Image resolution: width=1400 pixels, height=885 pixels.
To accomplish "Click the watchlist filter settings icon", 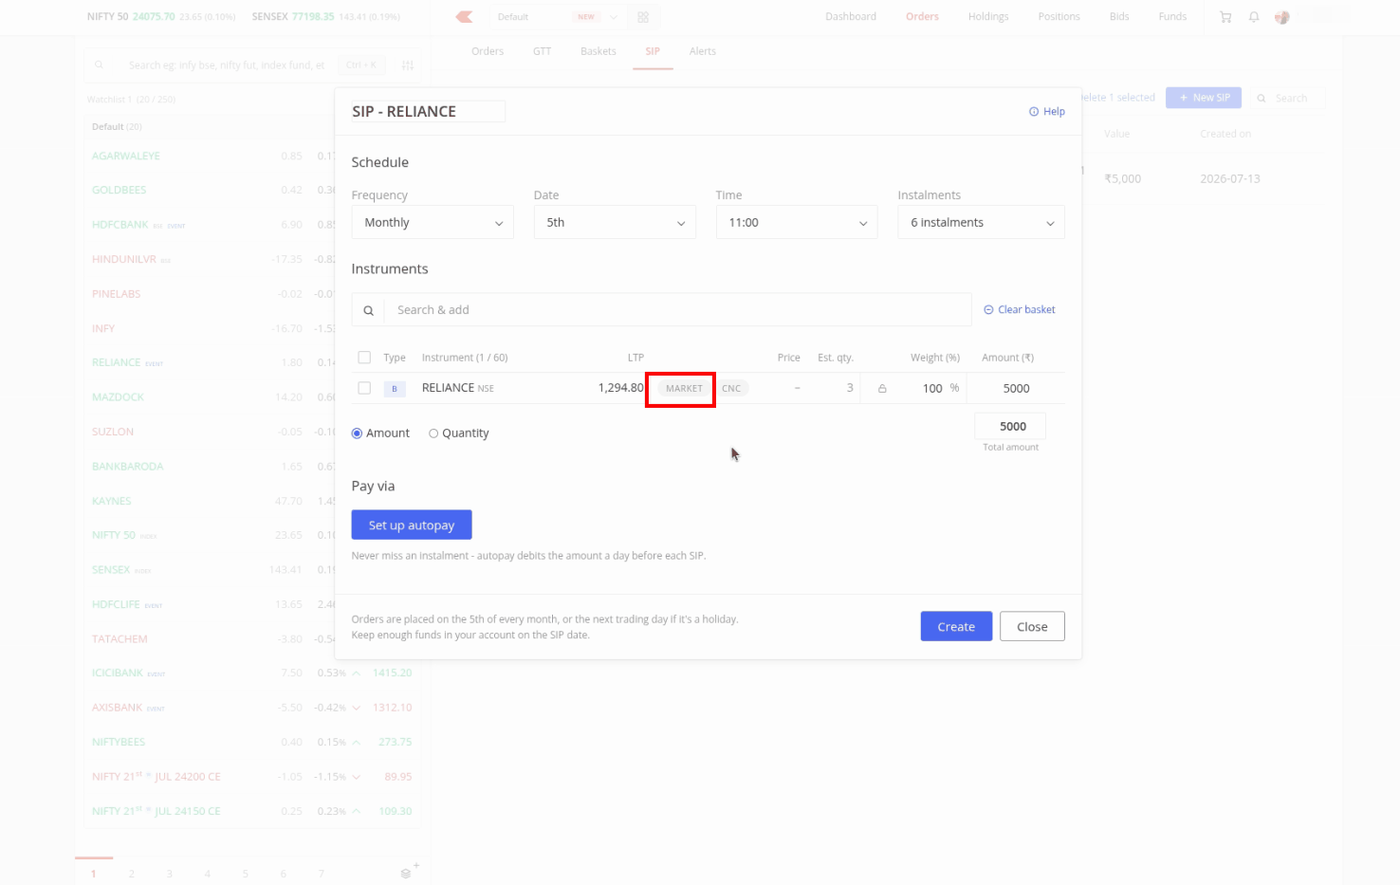I will [408, 65].
